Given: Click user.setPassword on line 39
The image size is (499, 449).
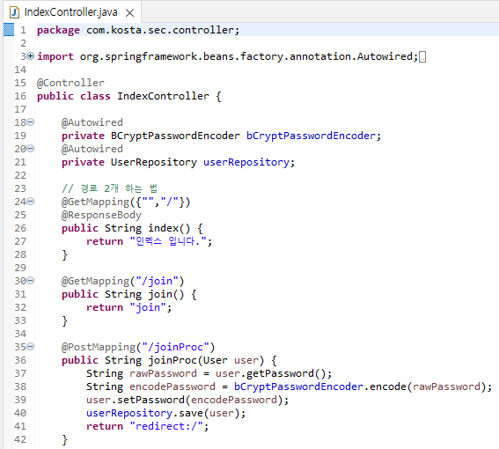Looking at the screenshot, I should coord(136,400).
